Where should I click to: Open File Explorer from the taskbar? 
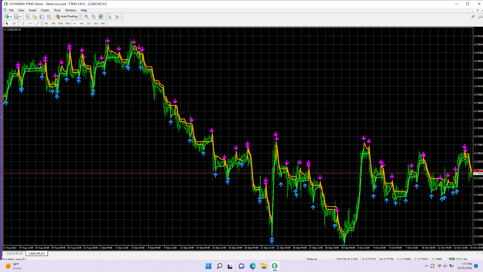click(x=264, y=266)
